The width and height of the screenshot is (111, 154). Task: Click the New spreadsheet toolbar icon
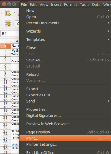tap(8, 13)
